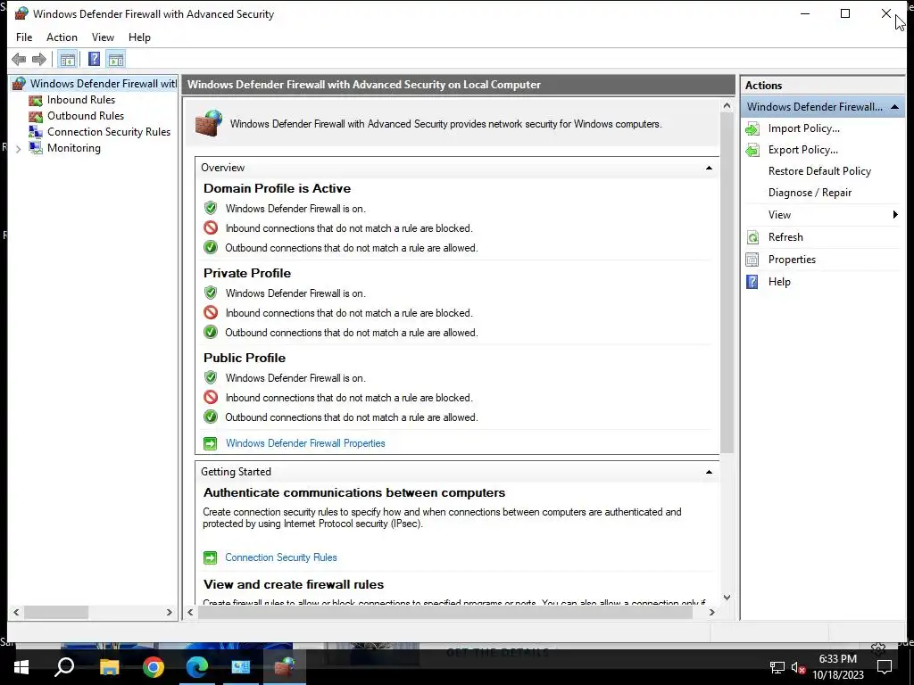Screen dimensions: 914x685
Task: Click the tree pane horizontal scrollbar right arrow
Action: tap(169, 612)
